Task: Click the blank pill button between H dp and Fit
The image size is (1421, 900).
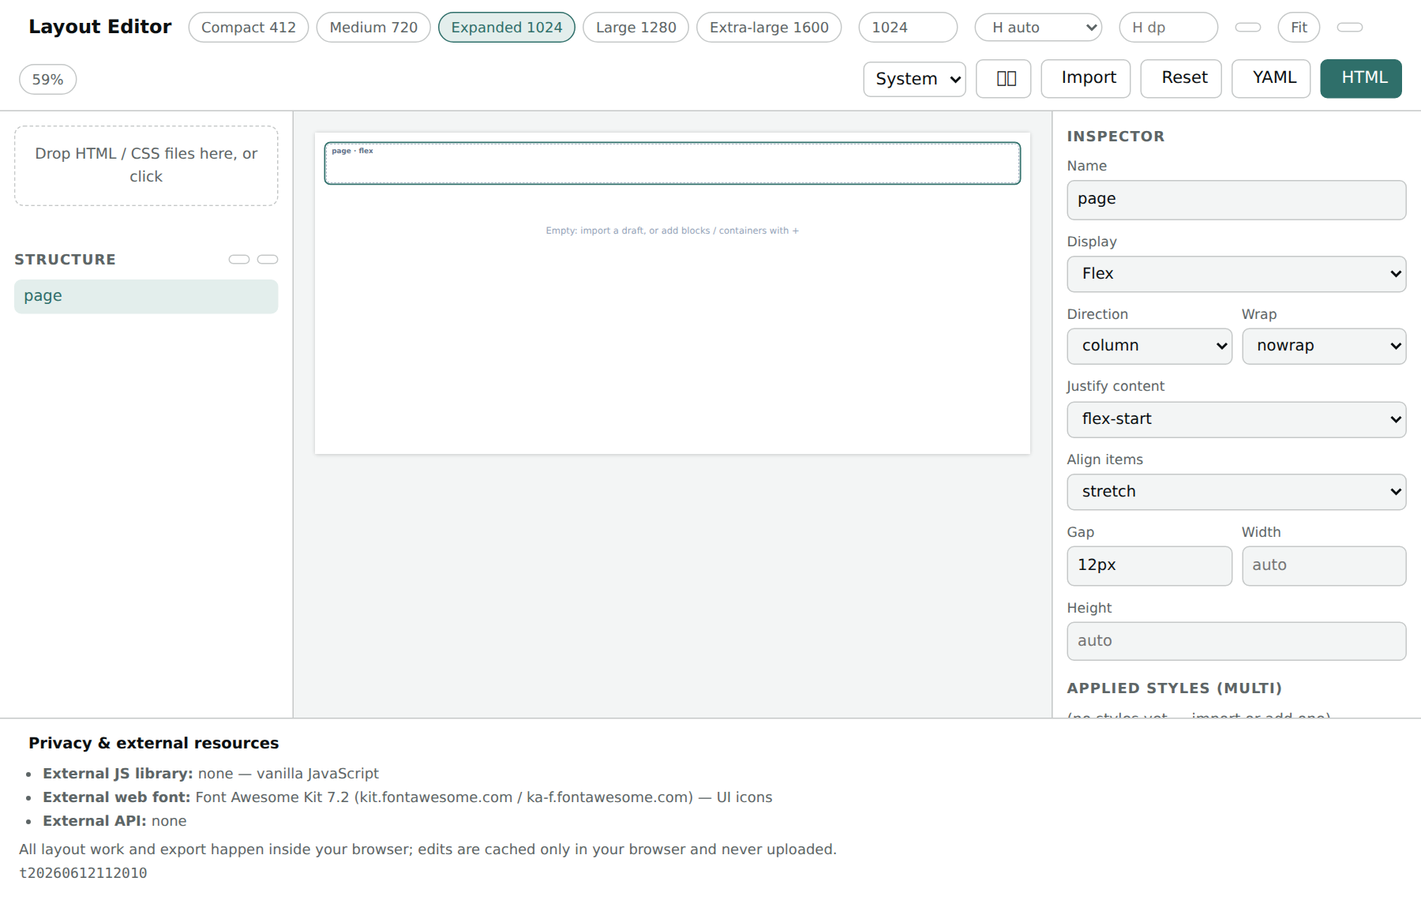Action: pos(1248,28)
